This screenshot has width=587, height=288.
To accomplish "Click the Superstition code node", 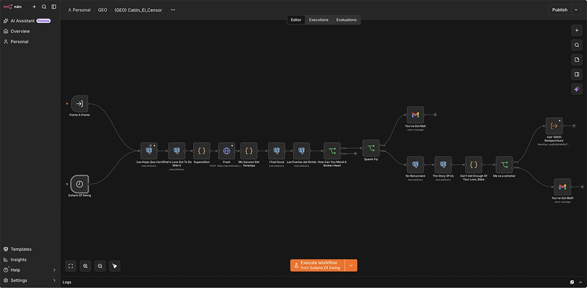I will pyautogui.click(x=202, y=151).
